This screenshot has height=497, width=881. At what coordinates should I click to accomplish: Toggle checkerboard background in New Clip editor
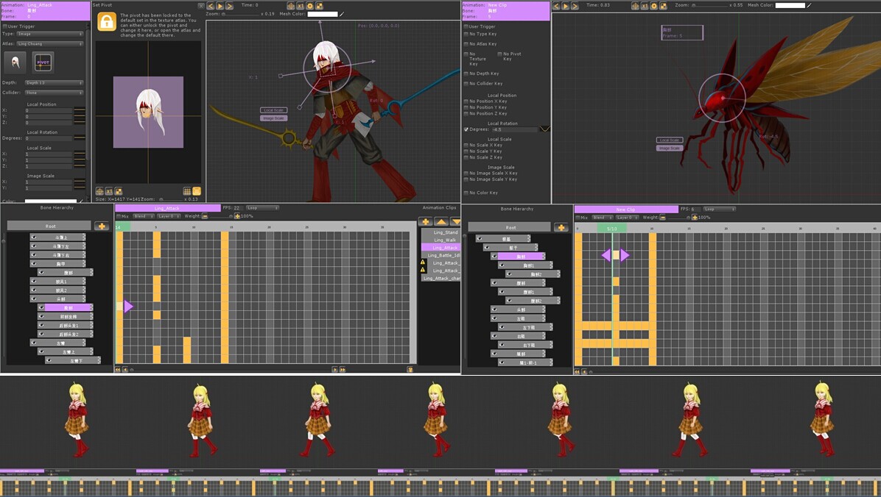click(663, 6)
